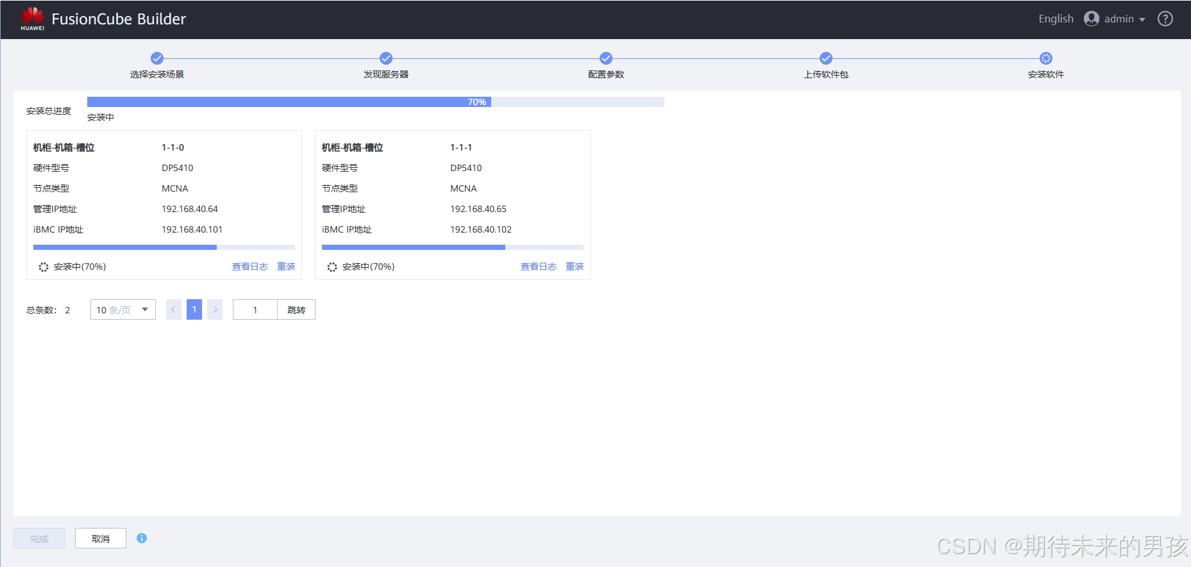Switch language to English

coord(1056,19)
